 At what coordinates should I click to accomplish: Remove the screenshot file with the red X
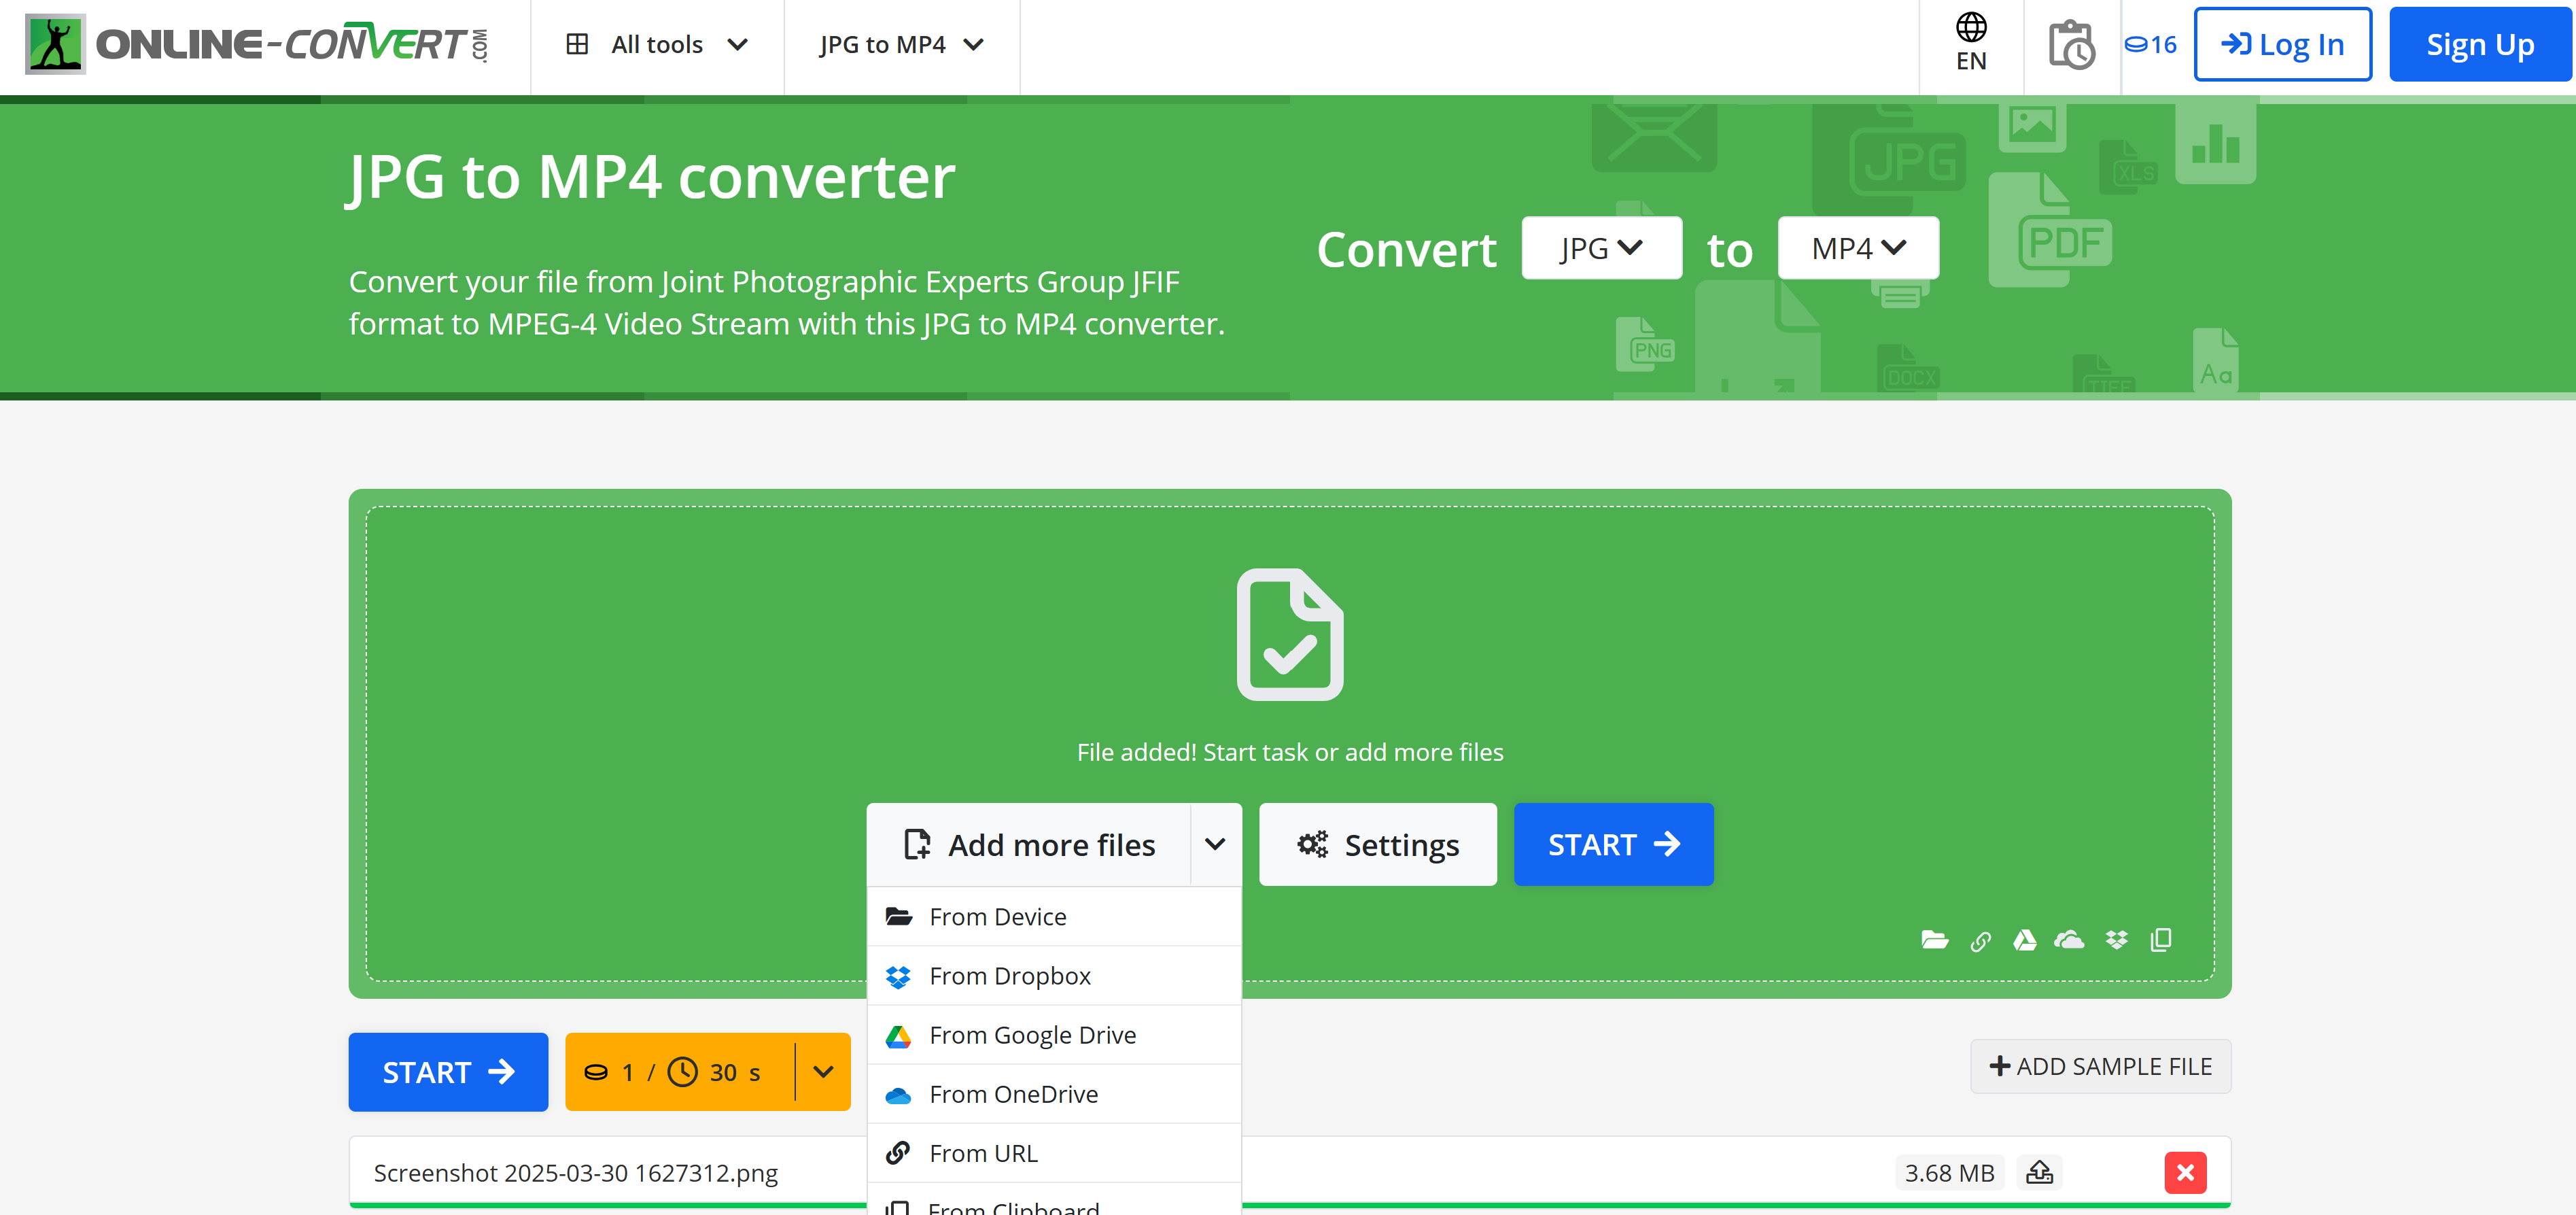(x=2185, y=1172)
